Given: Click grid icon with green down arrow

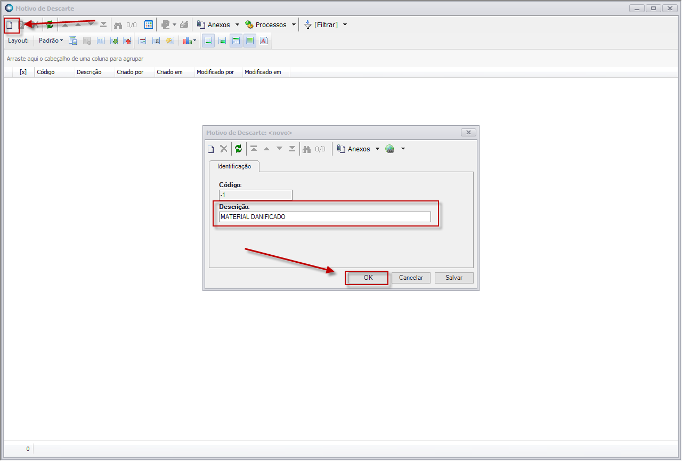Looking at the screenshot, I should 114,41.
